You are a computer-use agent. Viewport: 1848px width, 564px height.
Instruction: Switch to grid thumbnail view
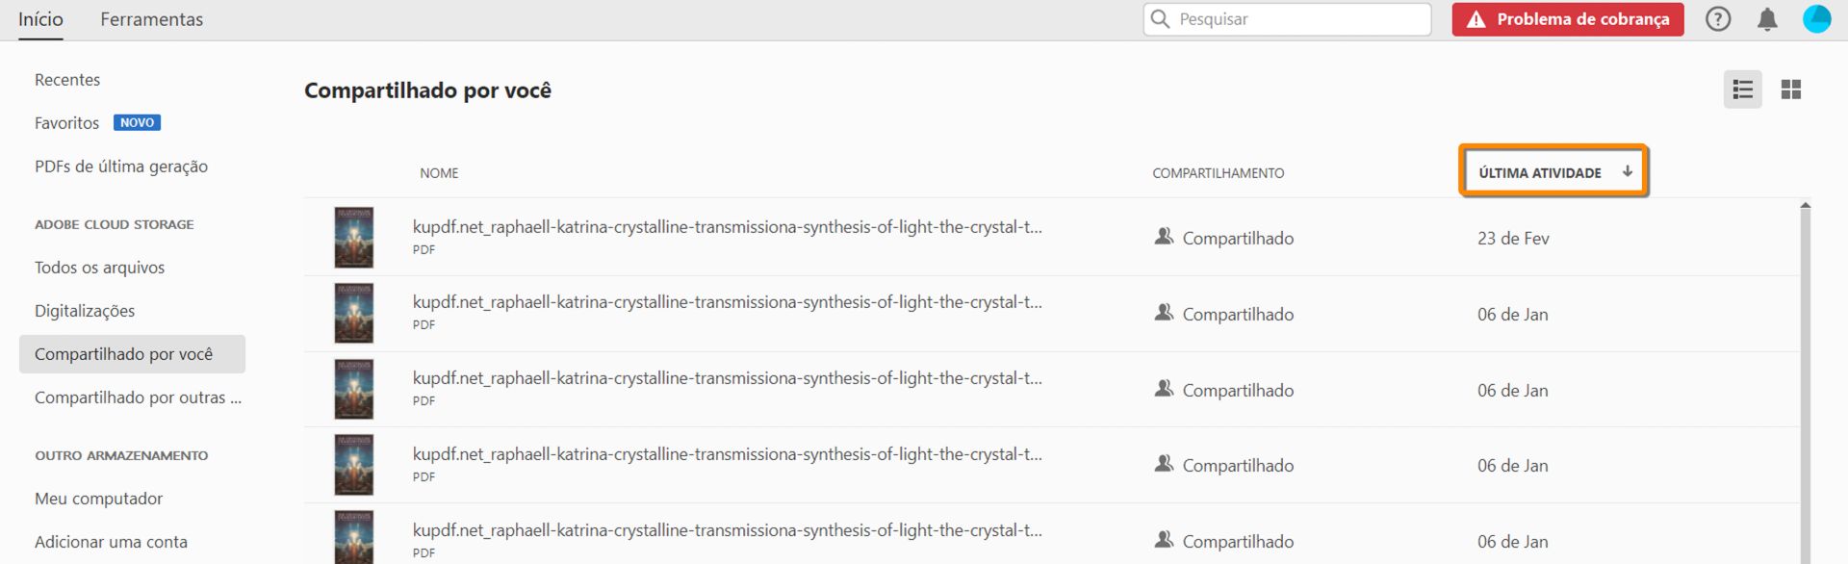[1790, 90]
